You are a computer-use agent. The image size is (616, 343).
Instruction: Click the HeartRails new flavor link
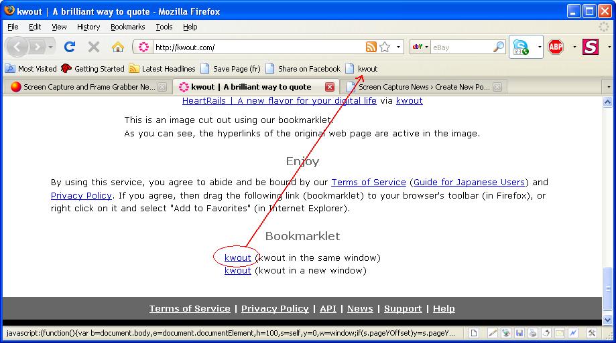(x=280, y=101)
